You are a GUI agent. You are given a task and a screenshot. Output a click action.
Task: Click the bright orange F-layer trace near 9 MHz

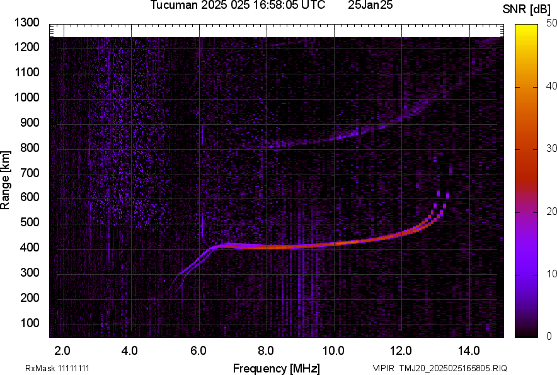click(x=300, y=246)
